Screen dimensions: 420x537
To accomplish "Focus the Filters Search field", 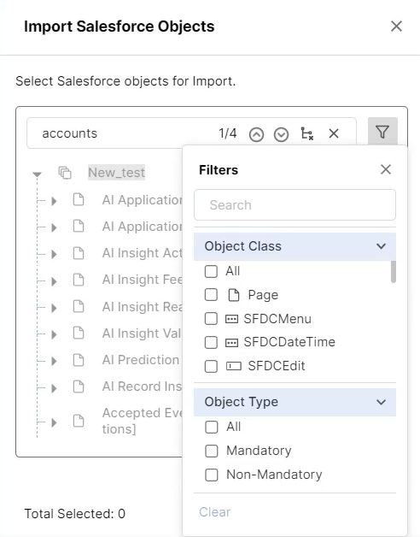I will click(295, 205).
